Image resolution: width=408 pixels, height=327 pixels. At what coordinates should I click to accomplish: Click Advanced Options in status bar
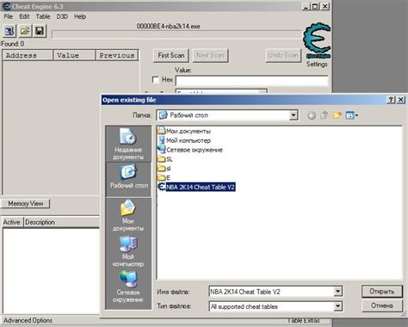(28, 320)
